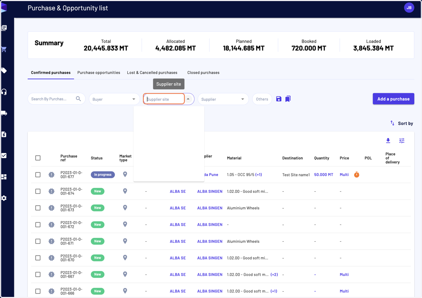Click the Purchase ref column header
This screenshot has height=298, width=422.
pyautogui.click(x=69, y=158)
